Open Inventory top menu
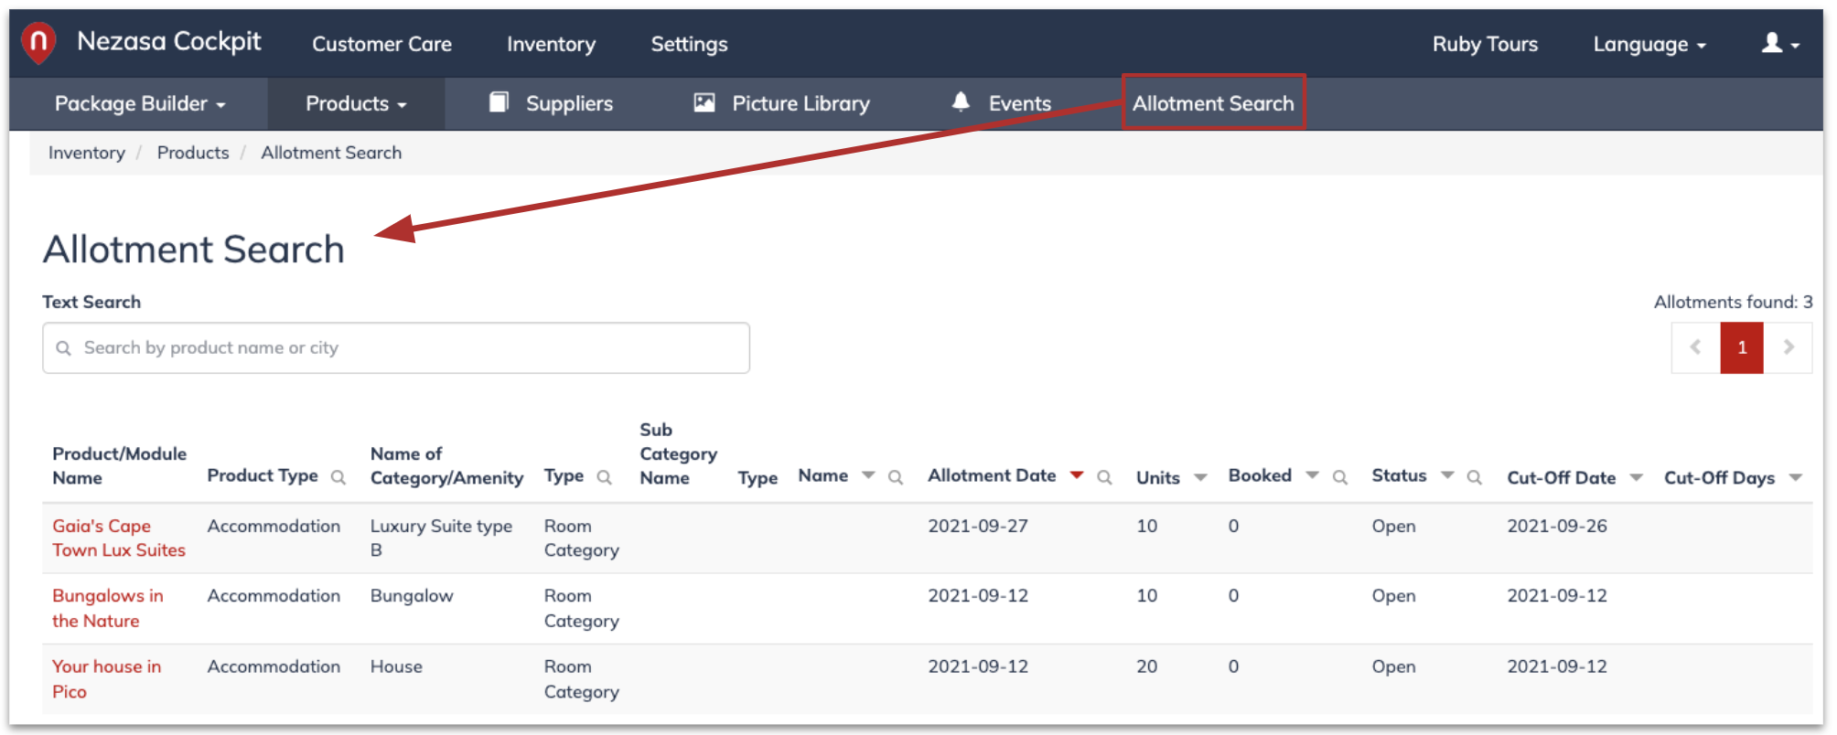The height and width of the screenshot is (735, 1837). tap(551, 44)
